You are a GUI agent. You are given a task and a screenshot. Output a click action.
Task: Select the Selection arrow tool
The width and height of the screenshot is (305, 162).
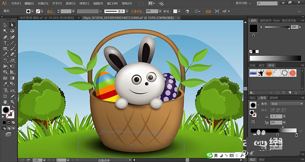(5, 25)
